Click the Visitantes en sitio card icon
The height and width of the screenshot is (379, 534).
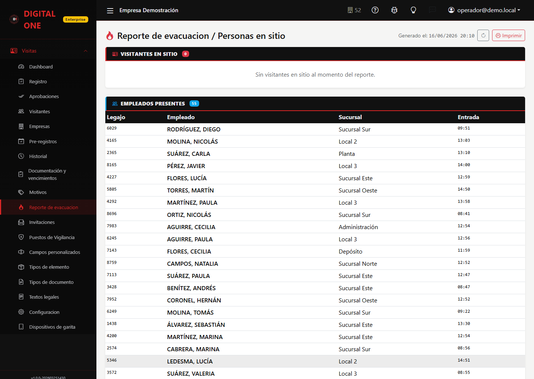115,54
